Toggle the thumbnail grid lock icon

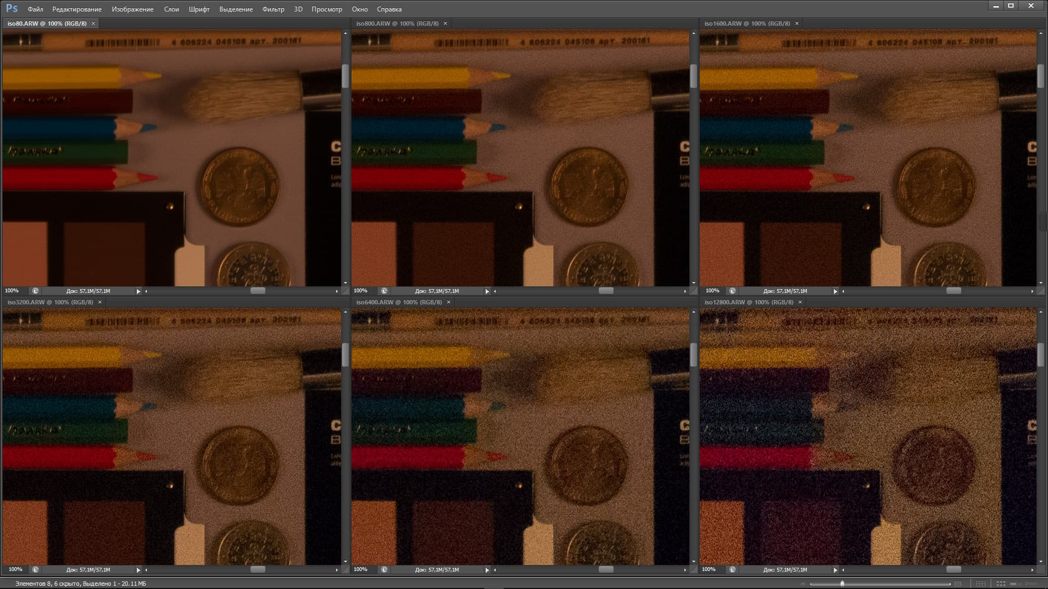tap(981, 584)
